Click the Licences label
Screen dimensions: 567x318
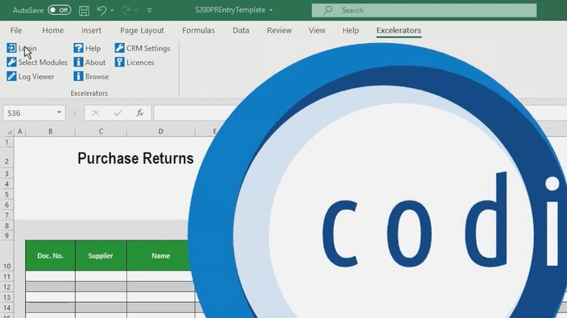(140, 62)
